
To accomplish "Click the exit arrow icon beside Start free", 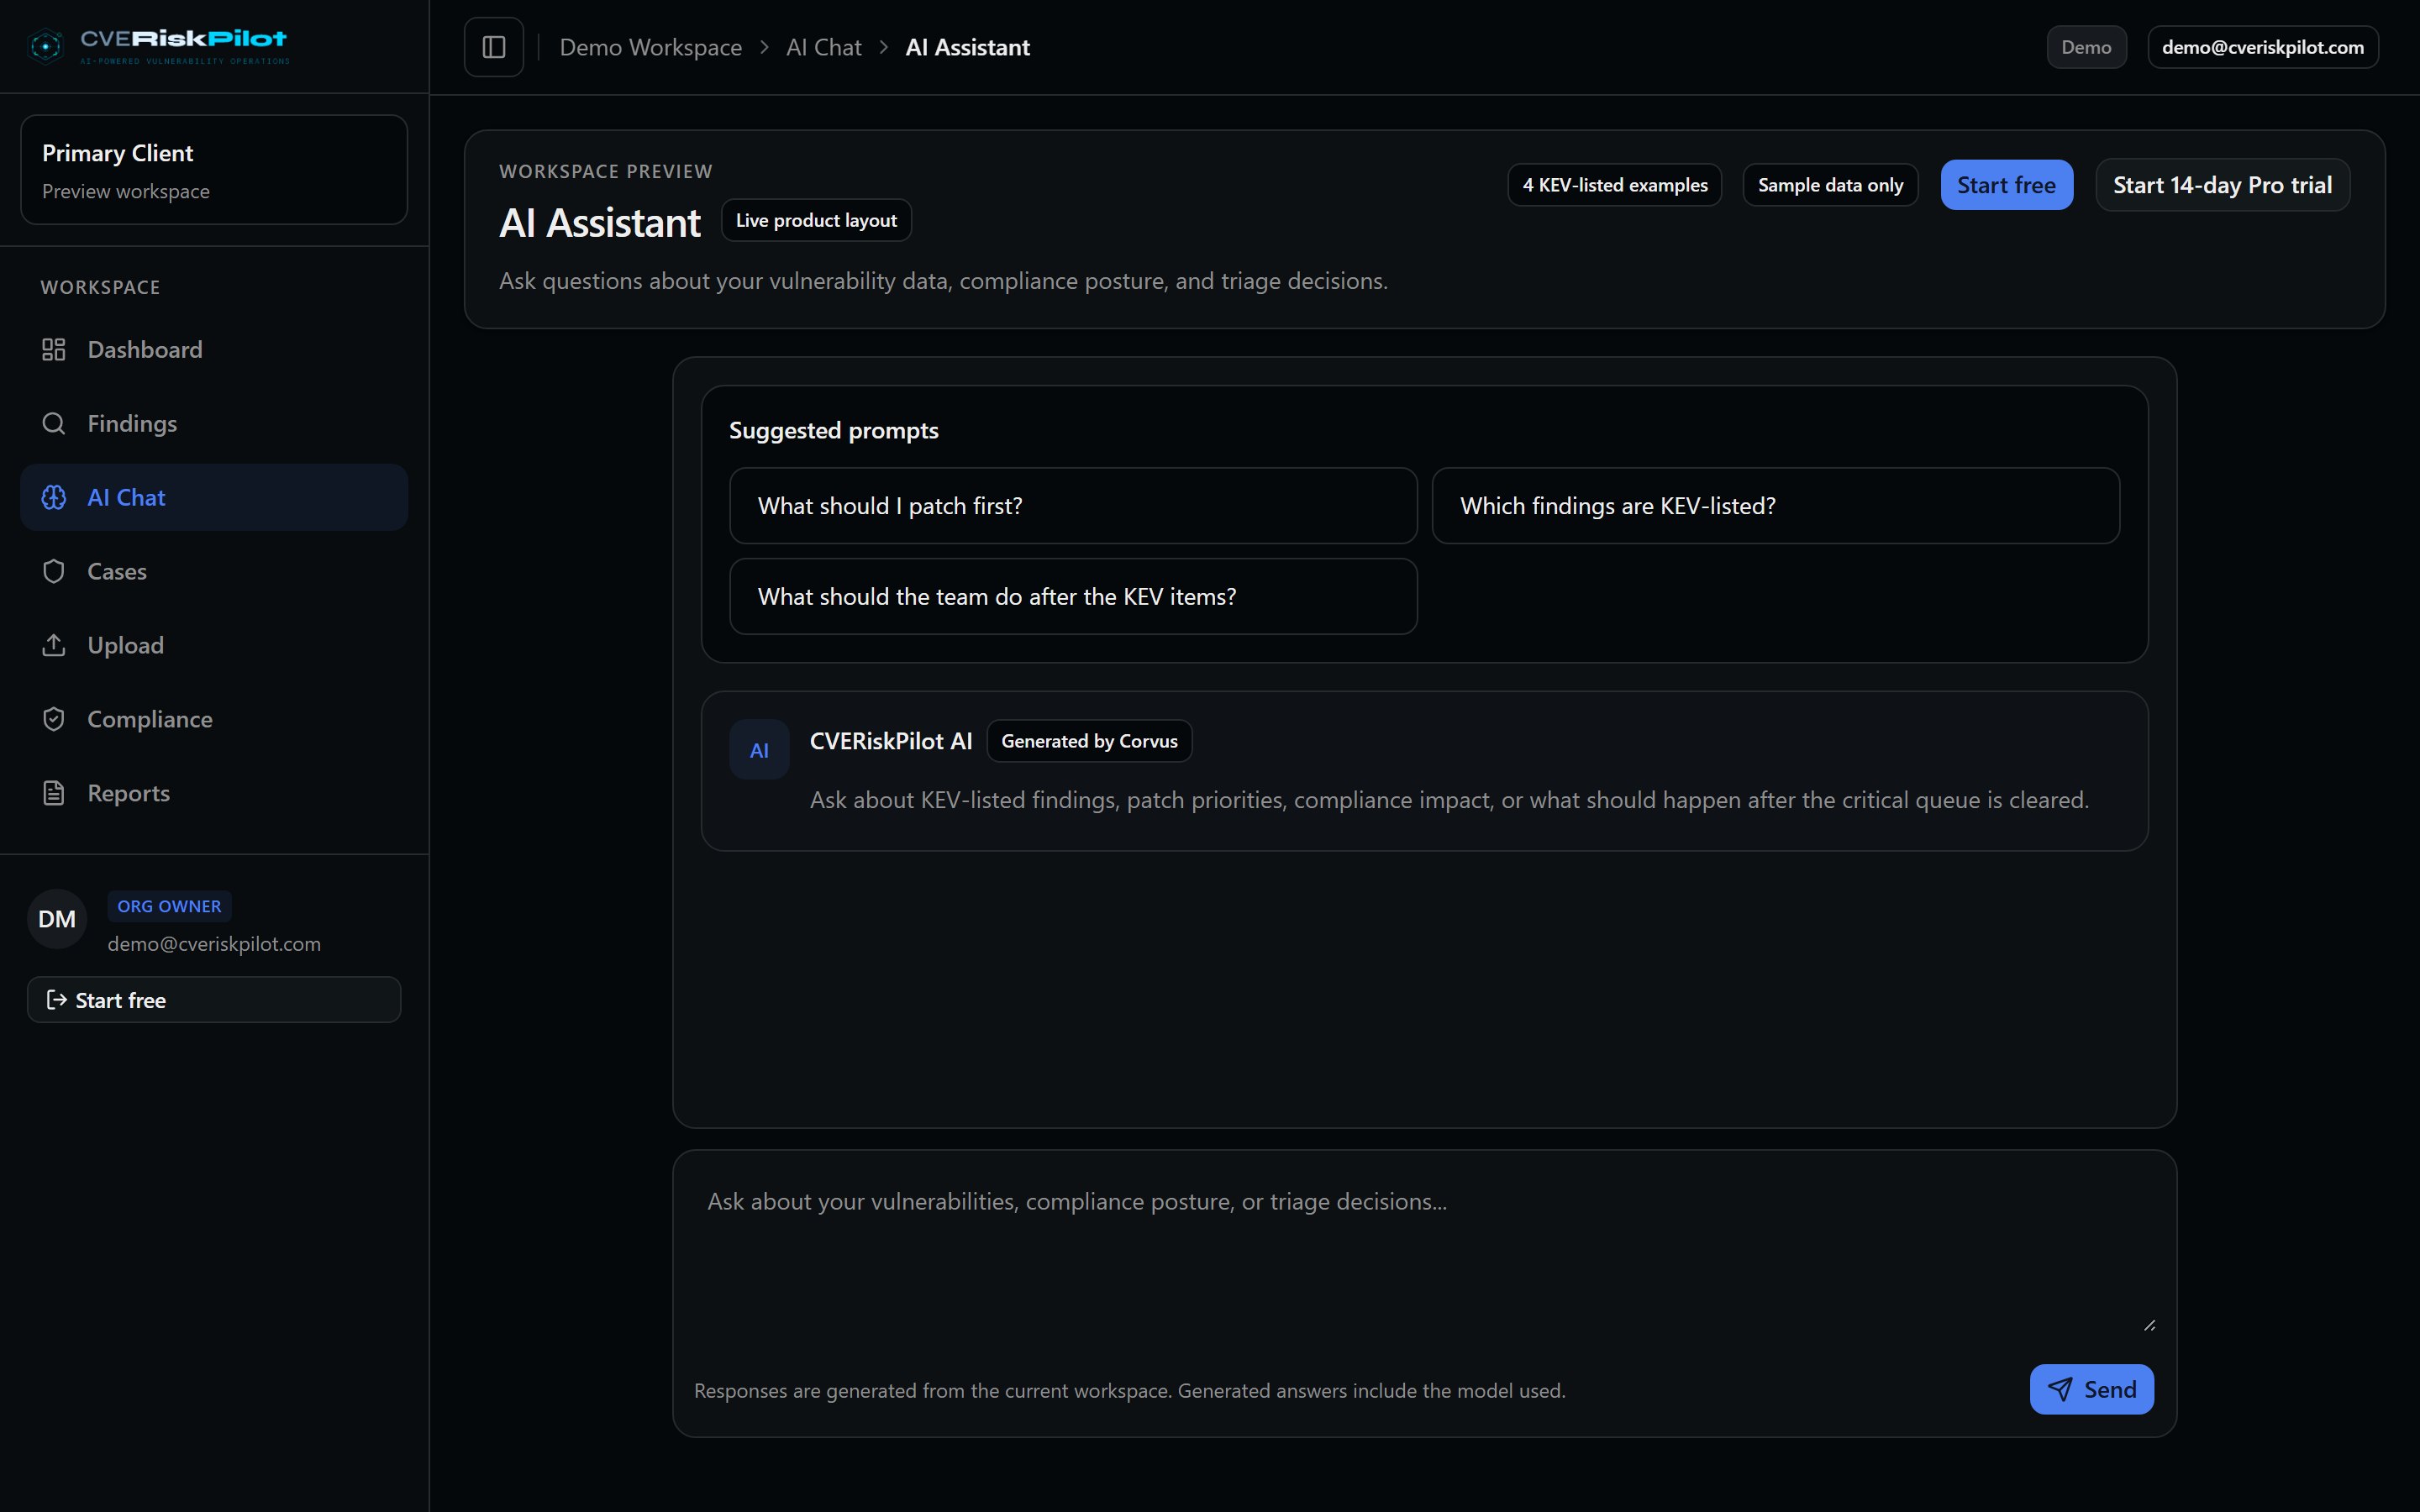I will point(57,1000).
